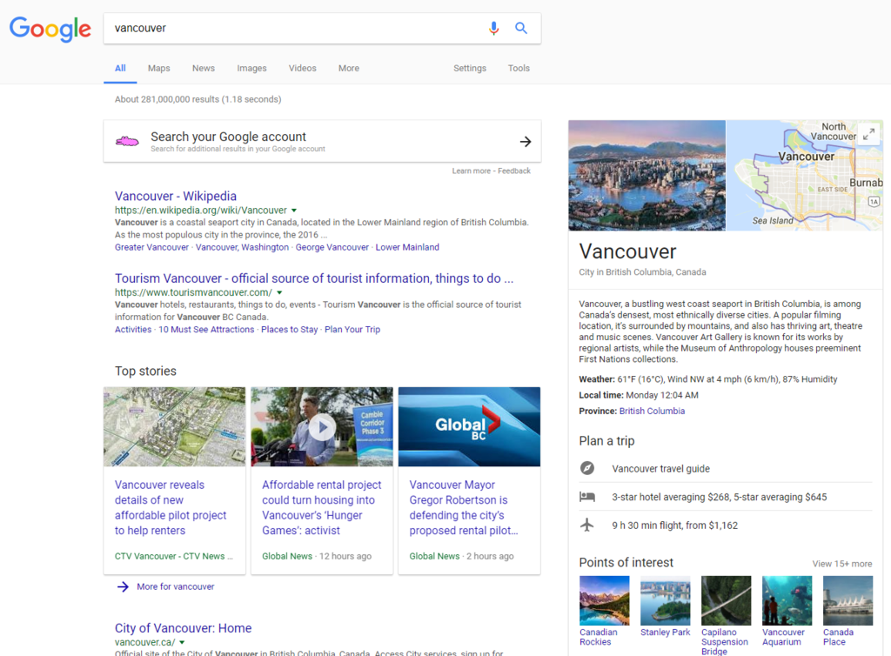The width and height of the screenshot is (891, 656).
Task: Switch to the News tab
Action: pos(204,68)
